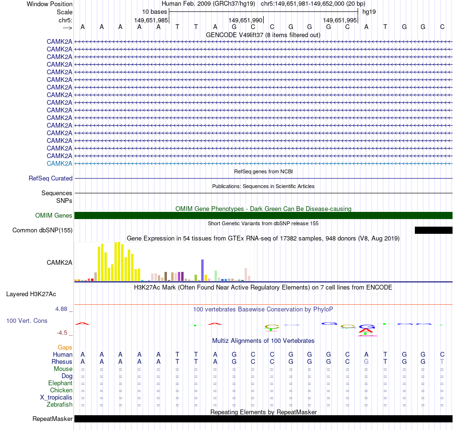Click the '100 Vert. Cons' track label
Screen dimensions: 453x430
27,320
